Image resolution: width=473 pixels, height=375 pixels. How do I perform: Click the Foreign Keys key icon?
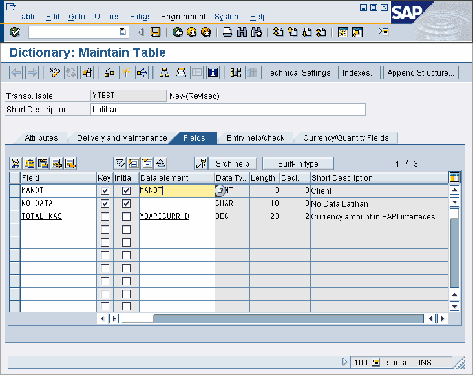click(x=201, y=163)
